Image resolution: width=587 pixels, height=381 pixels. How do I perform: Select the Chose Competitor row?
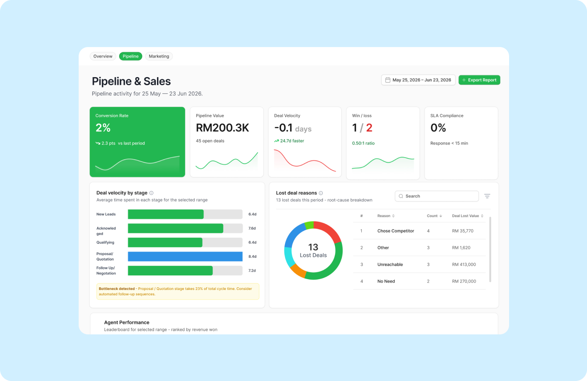[419, 231]
